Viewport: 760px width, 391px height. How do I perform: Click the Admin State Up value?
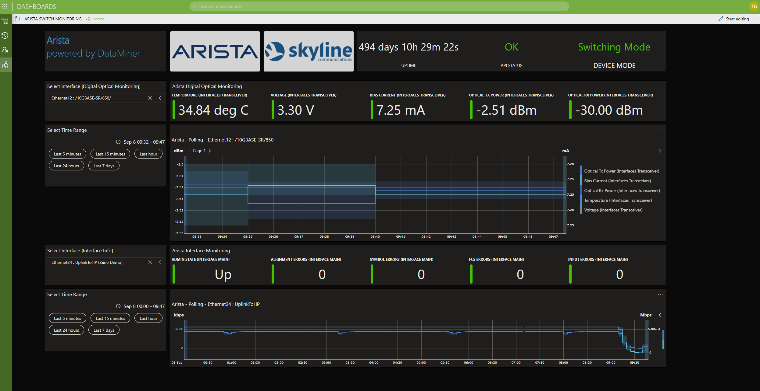point(223,275)
